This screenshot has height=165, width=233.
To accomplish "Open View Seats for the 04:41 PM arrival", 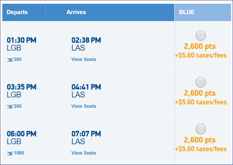I will click(84, 106).
